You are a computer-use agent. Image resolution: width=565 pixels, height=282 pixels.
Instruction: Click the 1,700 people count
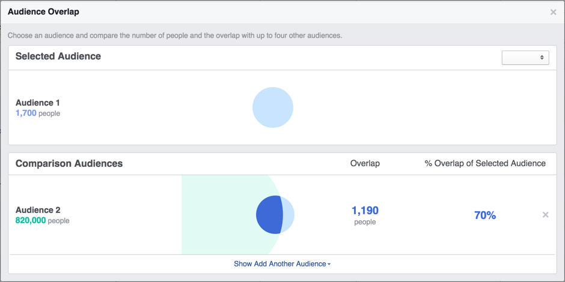38,113
